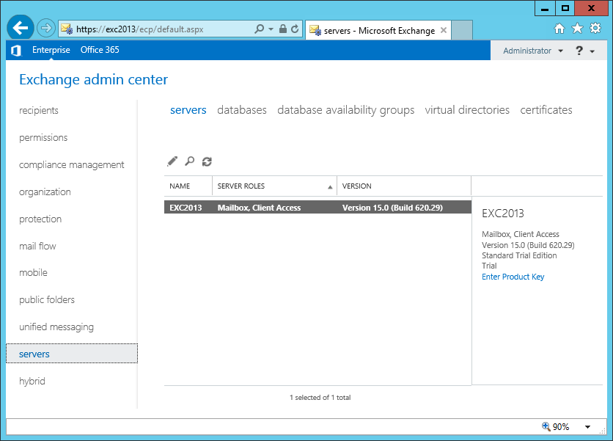Image resolution: width=613 pixels, height=441 pixels.
Task: Sort by SERVER ROLES column header
Action: pos(274,186)
